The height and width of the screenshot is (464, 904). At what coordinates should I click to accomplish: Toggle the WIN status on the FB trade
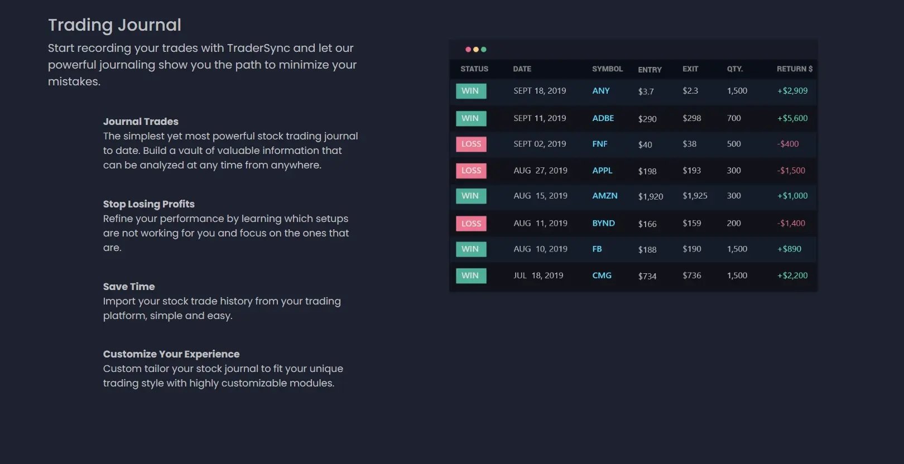(x=471, y=249)
